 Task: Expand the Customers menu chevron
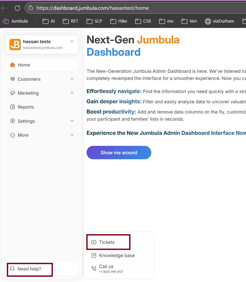[x=72, y=79]
